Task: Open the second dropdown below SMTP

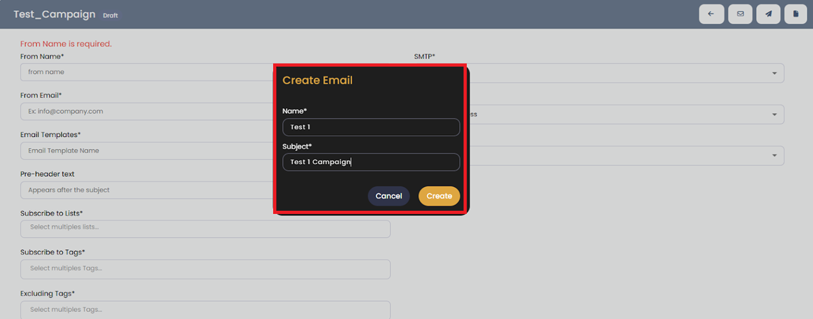Action: 775,115
